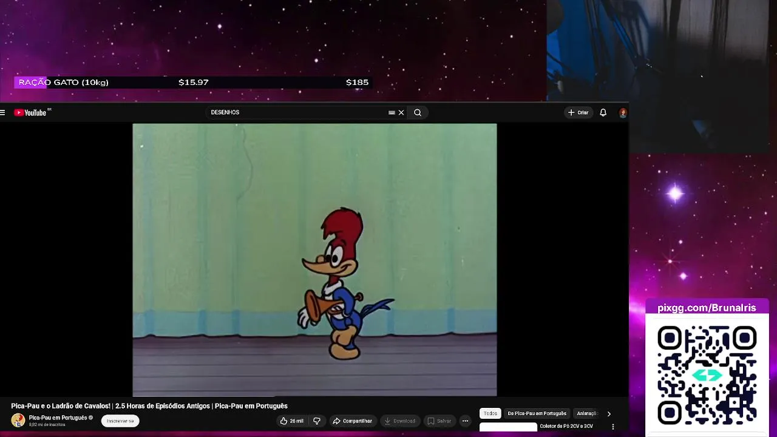Open the notifications bell

click(603, 112)
